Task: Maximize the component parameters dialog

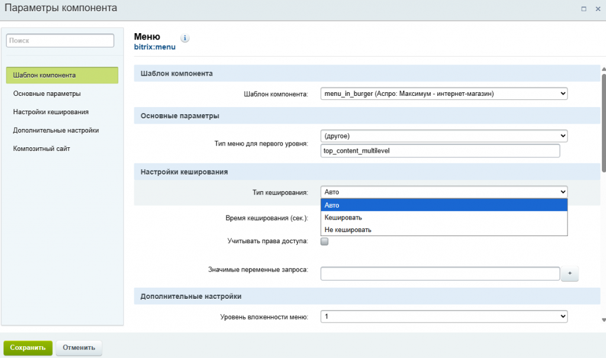Action: (x=584, y=9)
